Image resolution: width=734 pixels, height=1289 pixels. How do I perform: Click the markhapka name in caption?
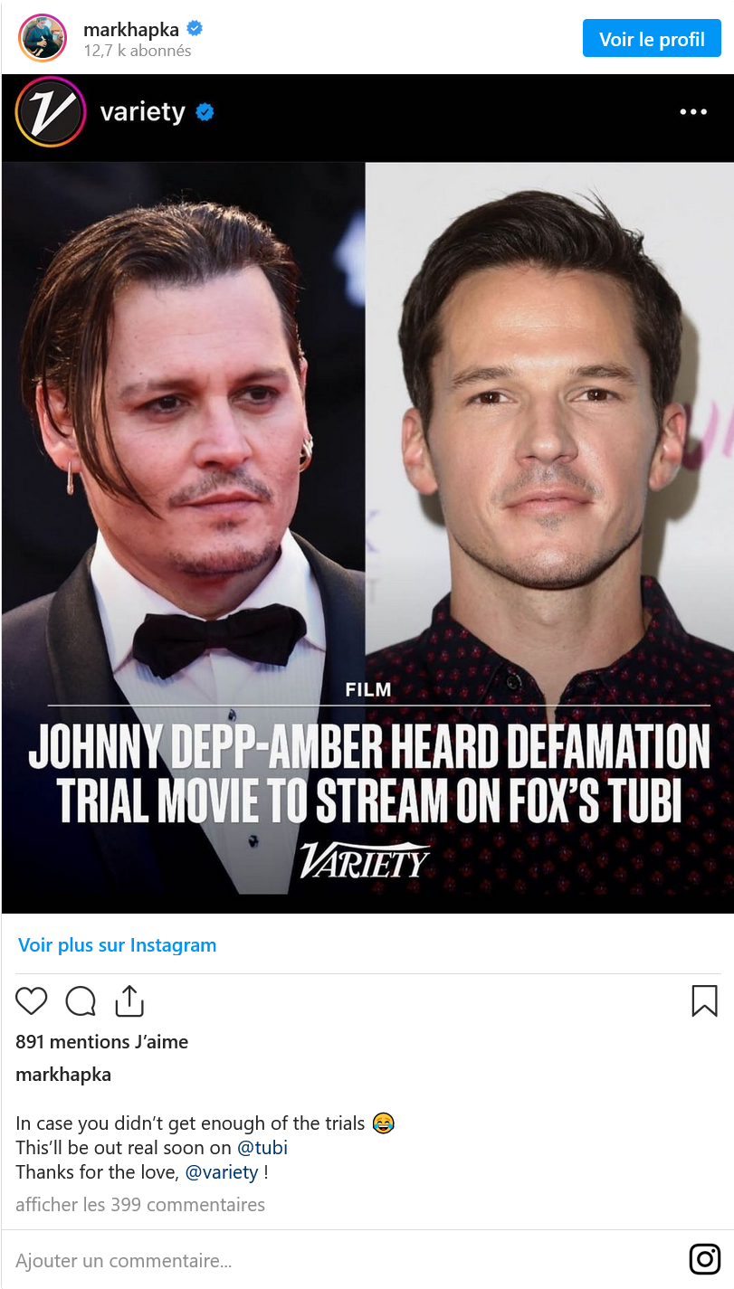pos(63,1075)
